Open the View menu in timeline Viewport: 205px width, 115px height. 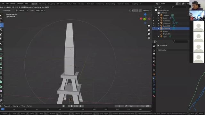coord(23,106)
